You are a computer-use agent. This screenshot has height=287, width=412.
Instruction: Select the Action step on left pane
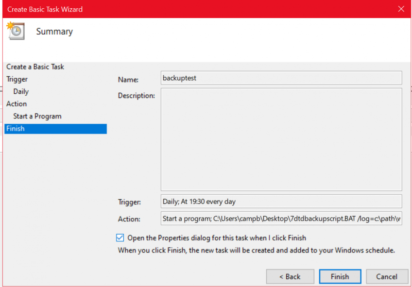[x=16, y=103]
